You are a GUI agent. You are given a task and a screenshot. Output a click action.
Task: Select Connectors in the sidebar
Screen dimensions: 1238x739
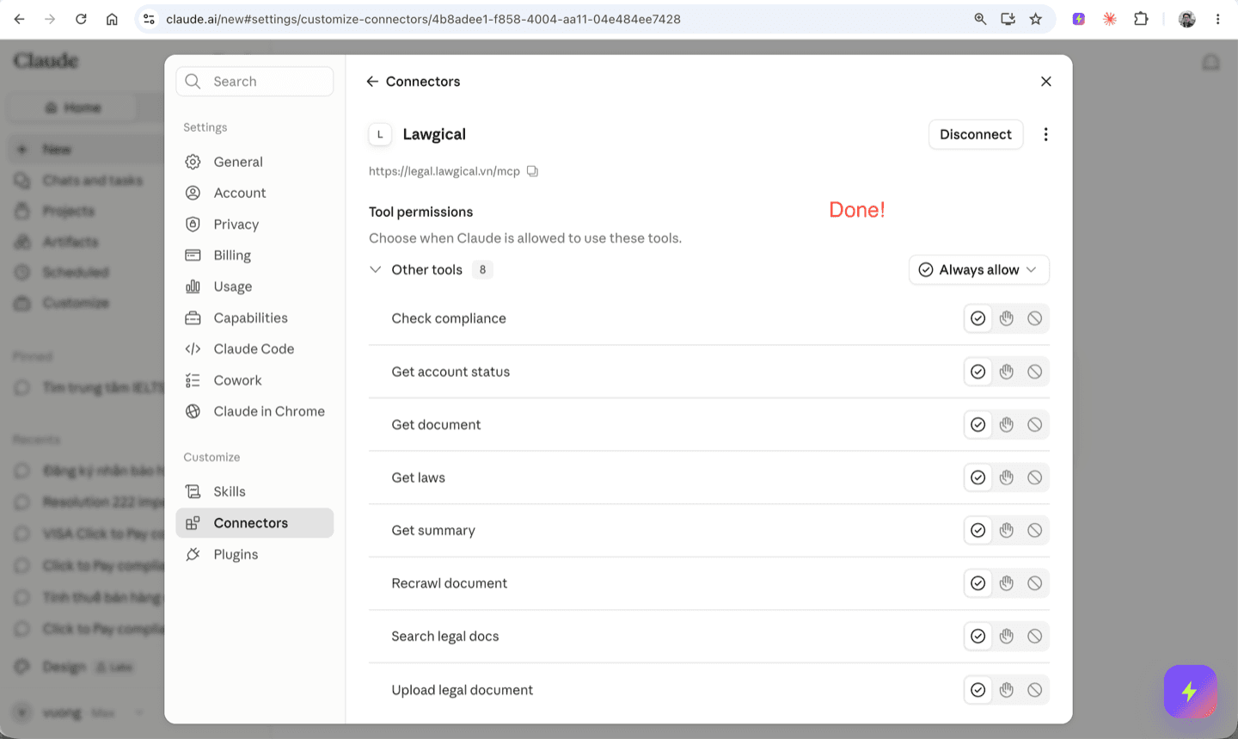coord(254,523)
